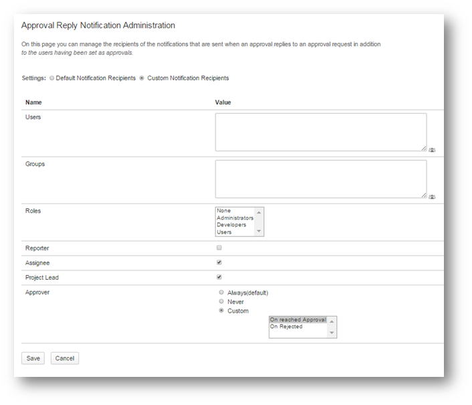
Task: Open the group picker icon beside Groups field
Action: point(432,197)
